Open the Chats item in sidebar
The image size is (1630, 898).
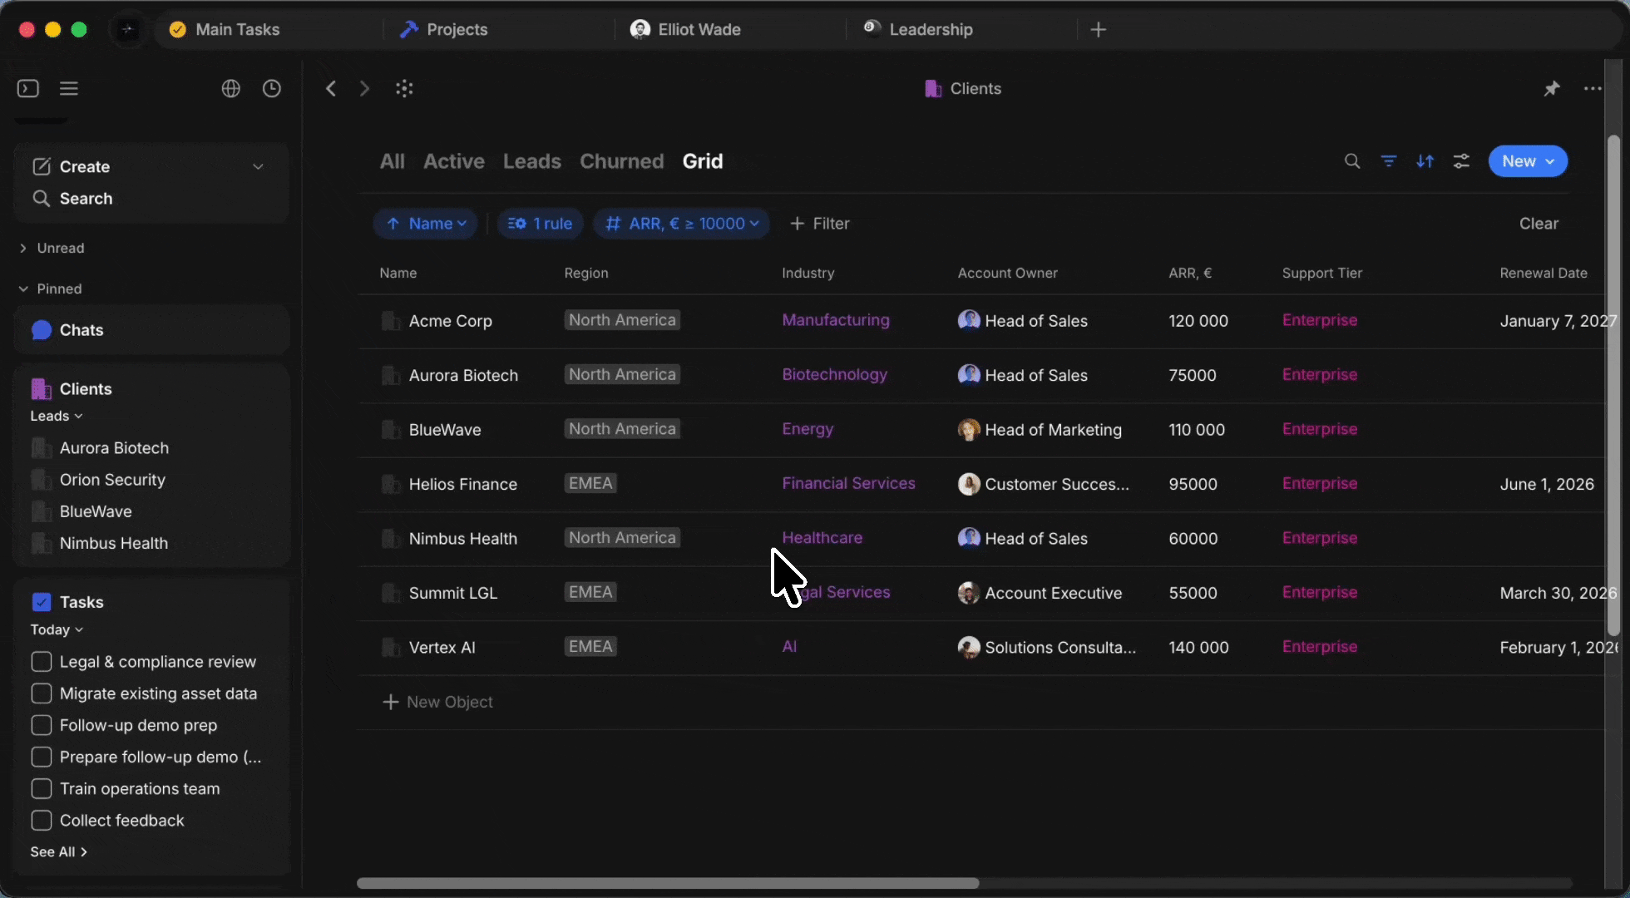(151, 330)
